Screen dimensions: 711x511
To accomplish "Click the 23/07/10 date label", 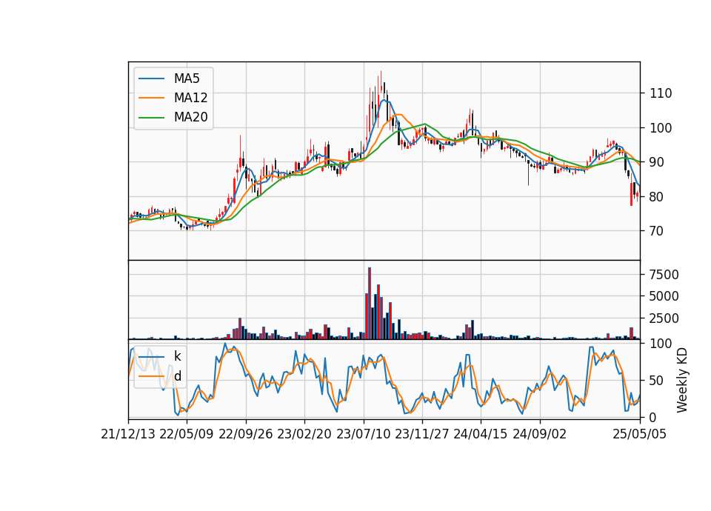I will 363,434.
